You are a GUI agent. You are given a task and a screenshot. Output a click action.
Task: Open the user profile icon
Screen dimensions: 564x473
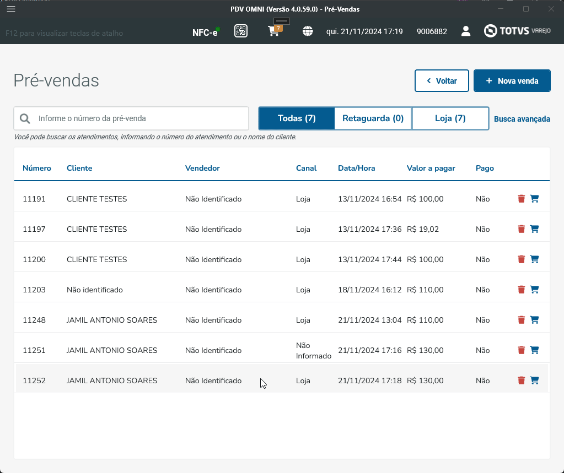coord(466,31)
